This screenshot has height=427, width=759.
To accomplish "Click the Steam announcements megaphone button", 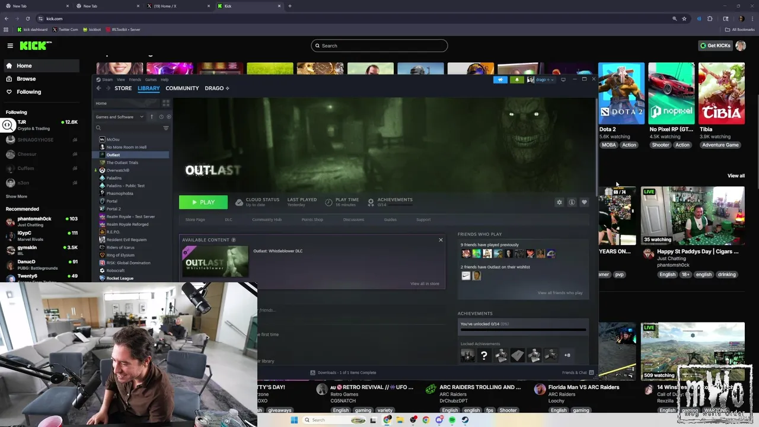I will (500, 79).
